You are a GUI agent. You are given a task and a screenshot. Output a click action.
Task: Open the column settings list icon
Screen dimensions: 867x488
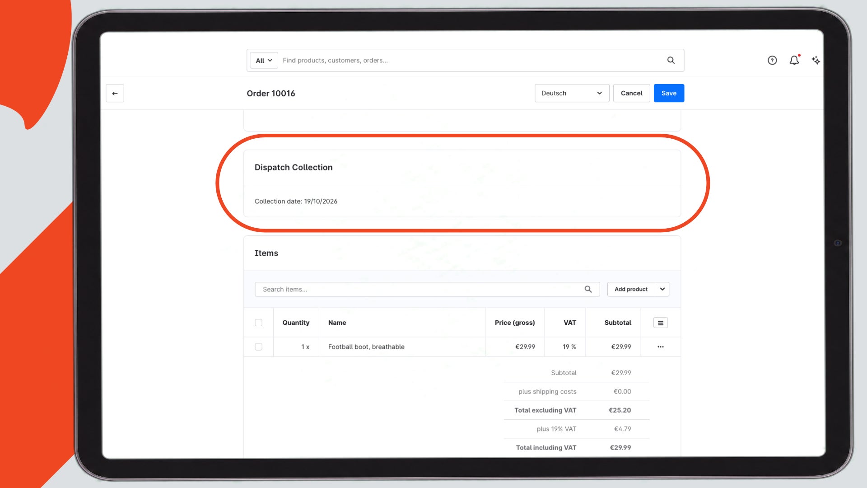[x=660, y=323]
